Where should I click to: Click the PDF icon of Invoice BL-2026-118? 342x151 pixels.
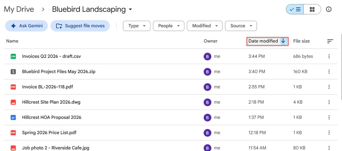pos(13,87)
